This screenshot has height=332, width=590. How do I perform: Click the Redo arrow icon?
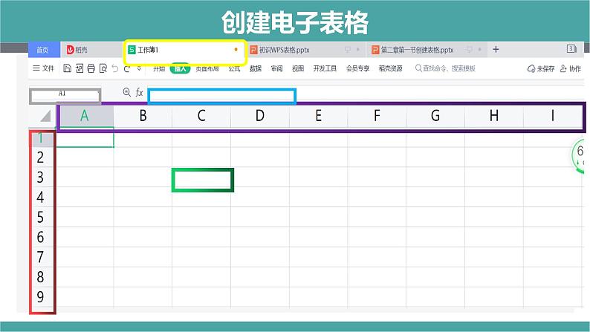point(127,68)
